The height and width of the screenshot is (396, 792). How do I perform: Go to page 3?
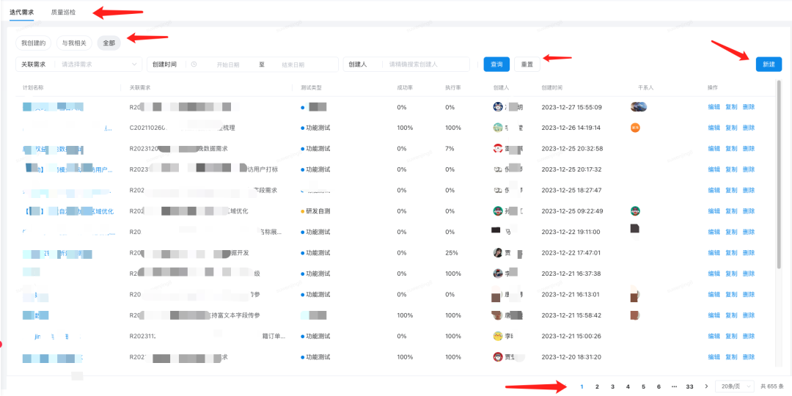[612, 386]
